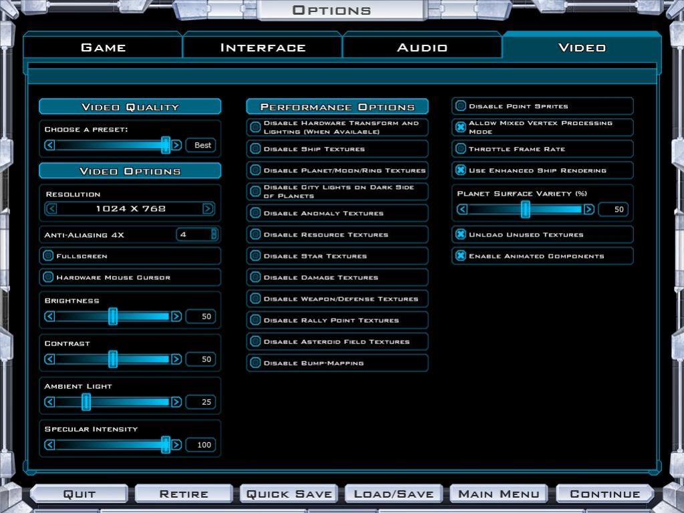Increase Contrast with right arrow
Screen dimensions: 684x513
coord(176,359)
